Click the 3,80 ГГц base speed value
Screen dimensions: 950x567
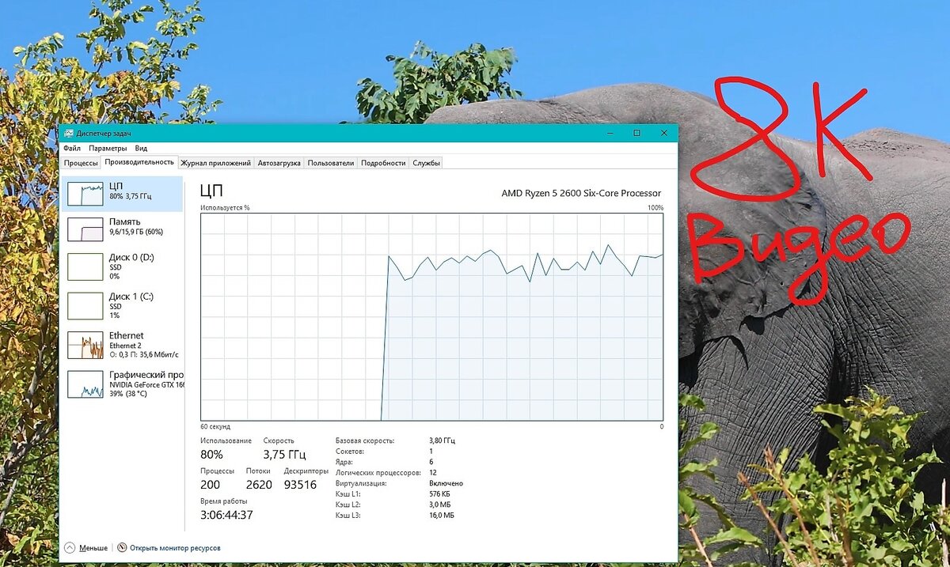(x=443, y=440)
